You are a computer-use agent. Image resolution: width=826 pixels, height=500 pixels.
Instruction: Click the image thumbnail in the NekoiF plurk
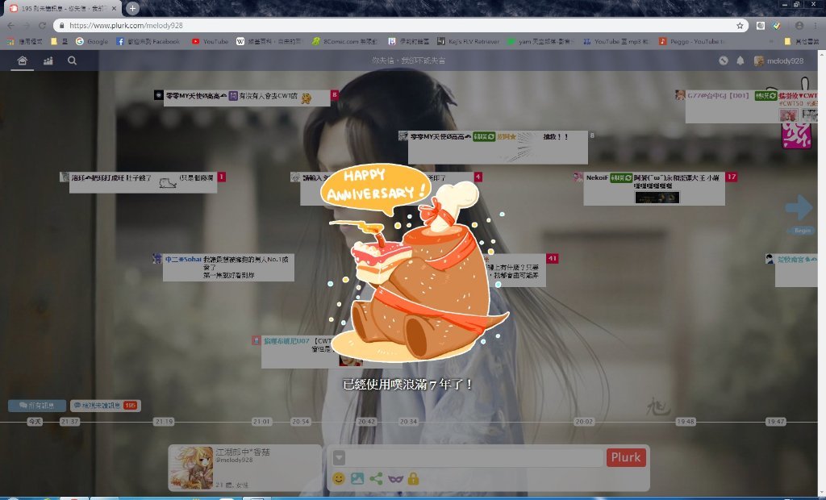click(x=657, y=198)
